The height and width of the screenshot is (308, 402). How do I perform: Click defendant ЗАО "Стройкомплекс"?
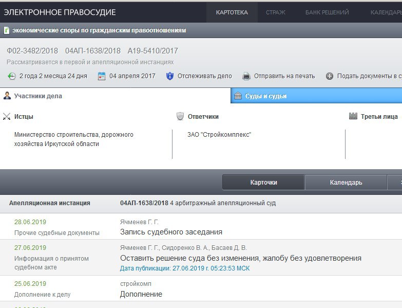pos(219,135)
